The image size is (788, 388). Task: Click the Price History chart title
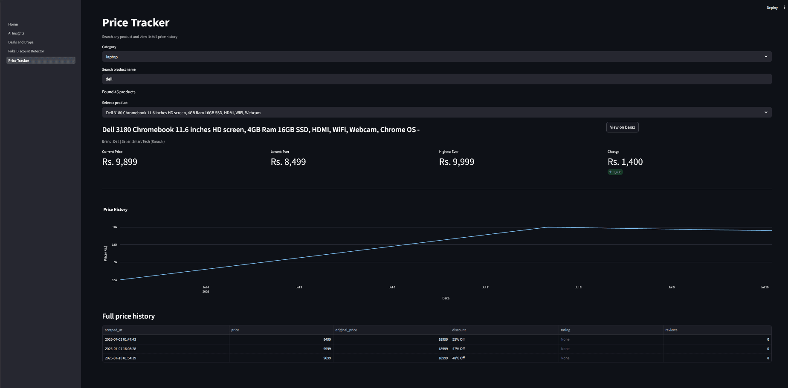tap(116, 210)
